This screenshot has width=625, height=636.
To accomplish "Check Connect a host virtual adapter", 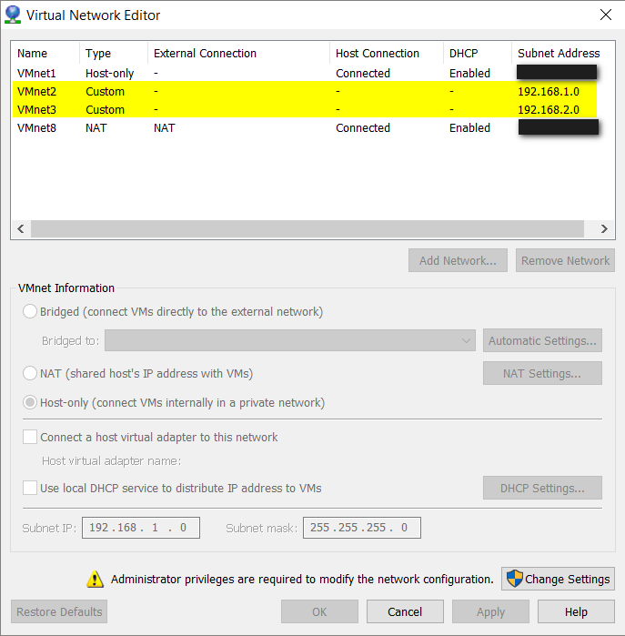I will click(x=30, y=437).
